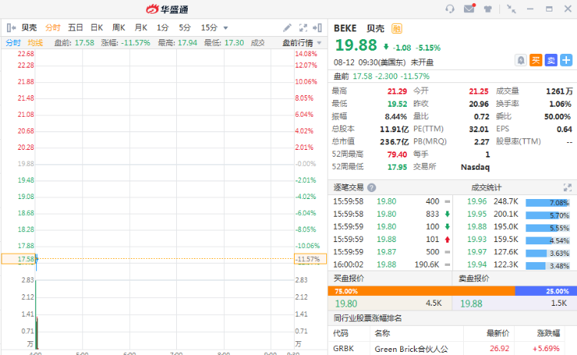Open customer service headset icon
This screenshot has width=577, height=355.
[450, 9]
